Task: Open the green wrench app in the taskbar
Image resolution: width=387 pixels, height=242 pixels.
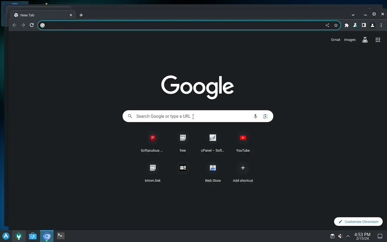Action: [19, 236]
